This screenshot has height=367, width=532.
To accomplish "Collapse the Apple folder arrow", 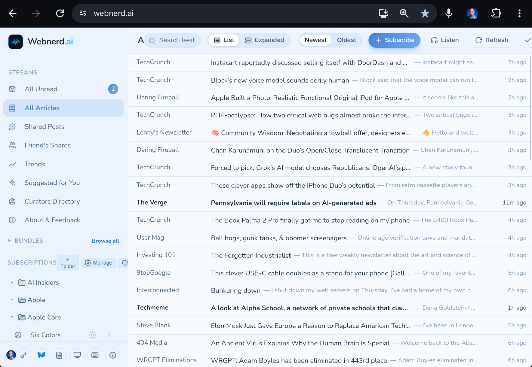I will click(12, 300).
